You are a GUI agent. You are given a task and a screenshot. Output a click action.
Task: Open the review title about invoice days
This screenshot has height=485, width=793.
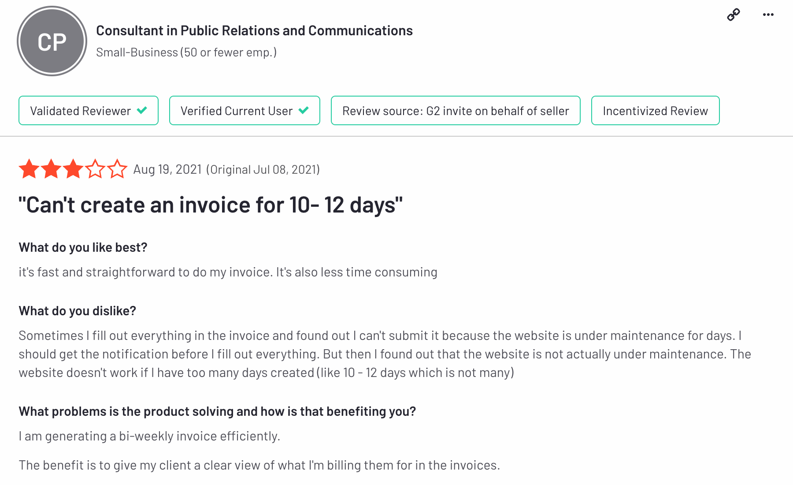click(x=210, y=205)
